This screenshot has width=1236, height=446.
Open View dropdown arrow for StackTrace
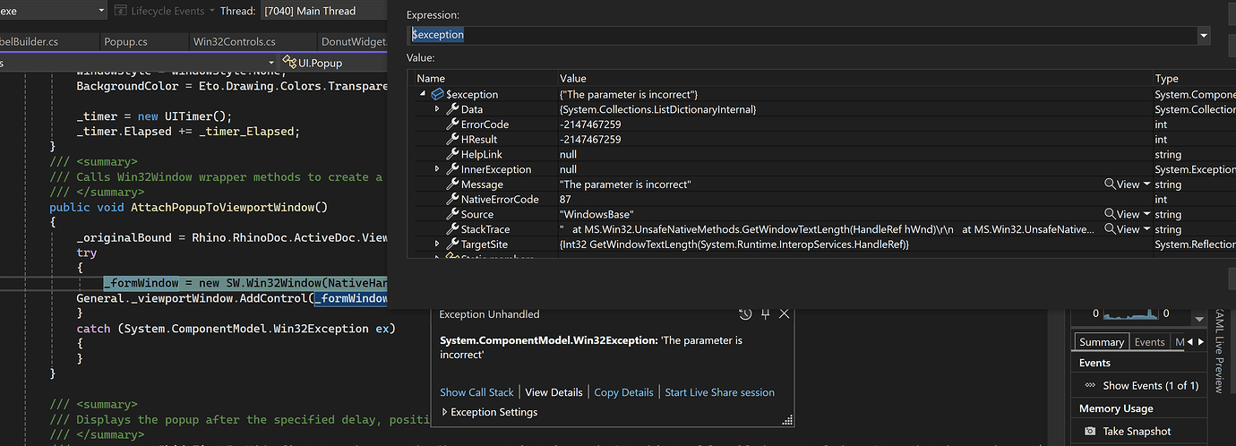[x=1146, y=229]
